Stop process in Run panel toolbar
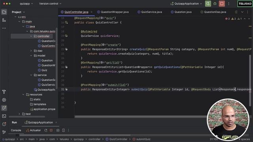This screenshot has height=142, width=253. click(x=51, y=131)
